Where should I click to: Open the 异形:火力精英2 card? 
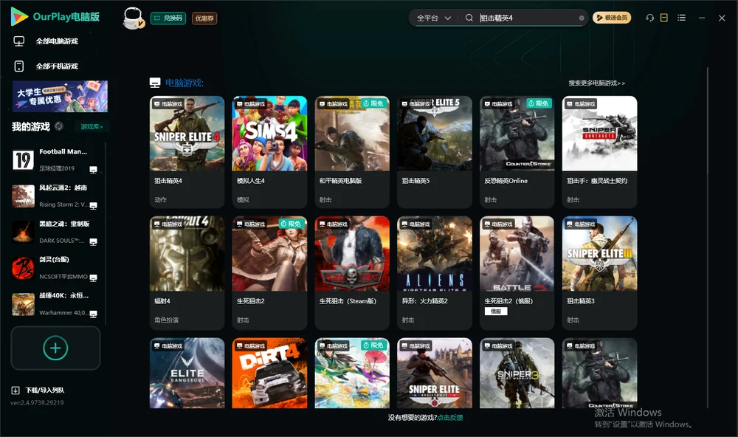(x=435, y=272)
